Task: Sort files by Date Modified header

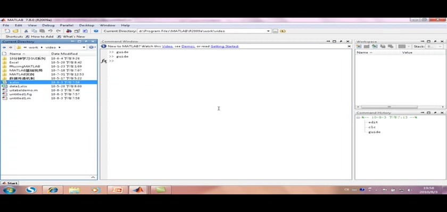Action: [x=64, y=54]
